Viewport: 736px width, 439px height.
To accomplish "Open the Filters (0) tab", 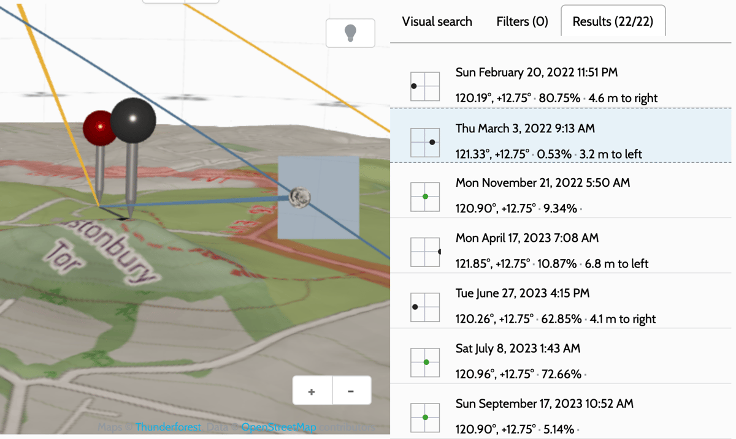I will pos(522,21).
